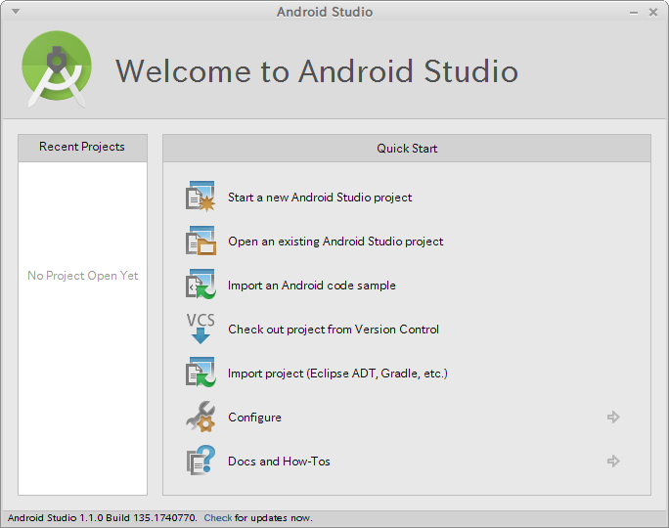Close the Android Studio window
Viewport: 669px width, 528px height.
(652, 13)
